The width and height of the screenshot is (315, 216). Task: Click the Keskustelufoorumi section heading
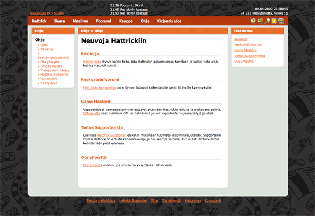tap(100, 79)
